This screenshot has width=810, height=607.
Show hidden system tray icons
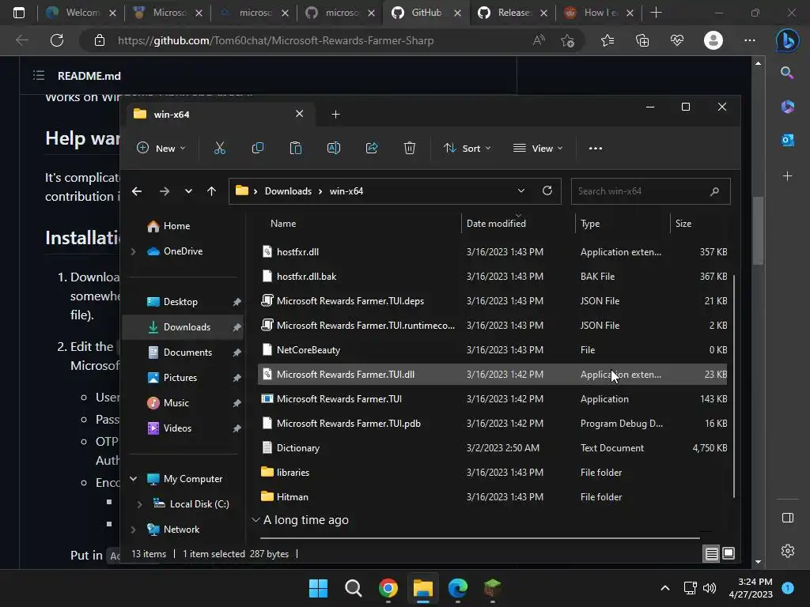[665, 588]
